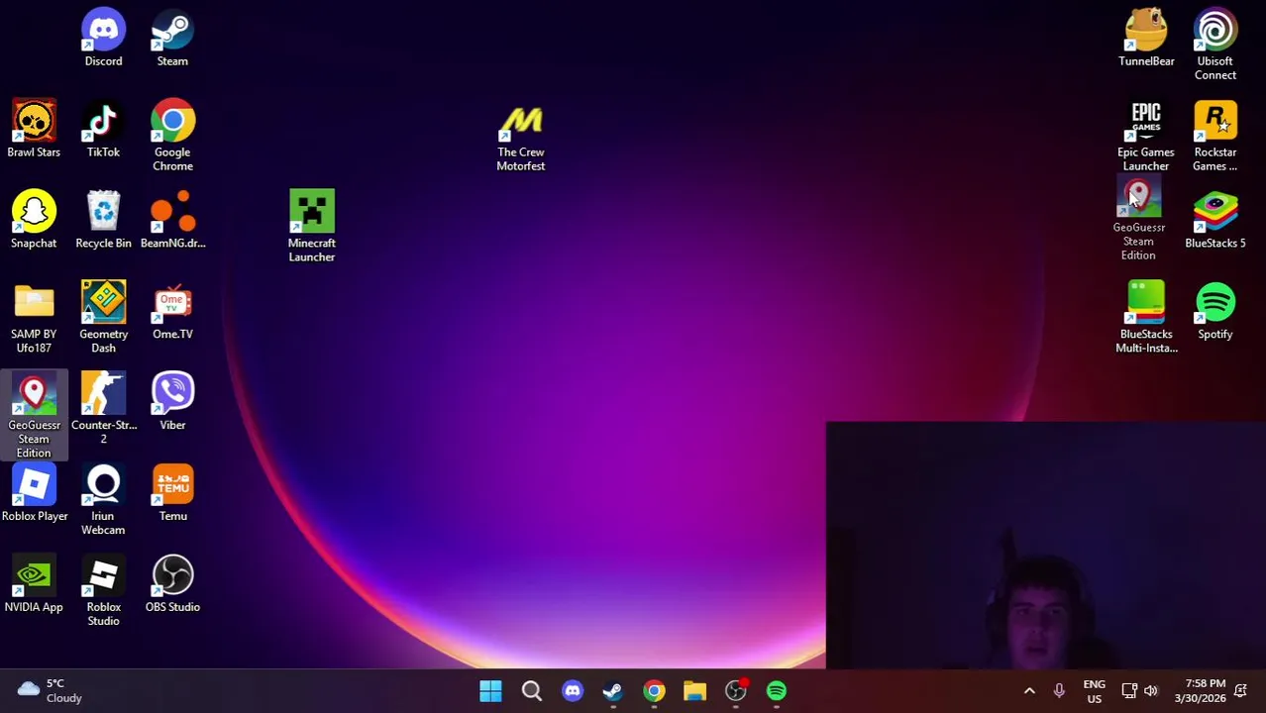Image resolution: width=1266 pixels, height=713 pixels.
Task: Select the BlueStacks 5 icon
Action: 1215,220
